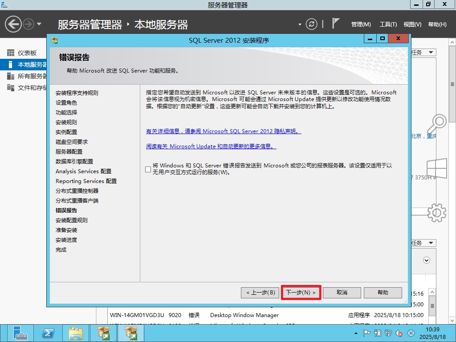Show hidden tray icons arrow
The image size is (456, 342).
click(356, 333)
